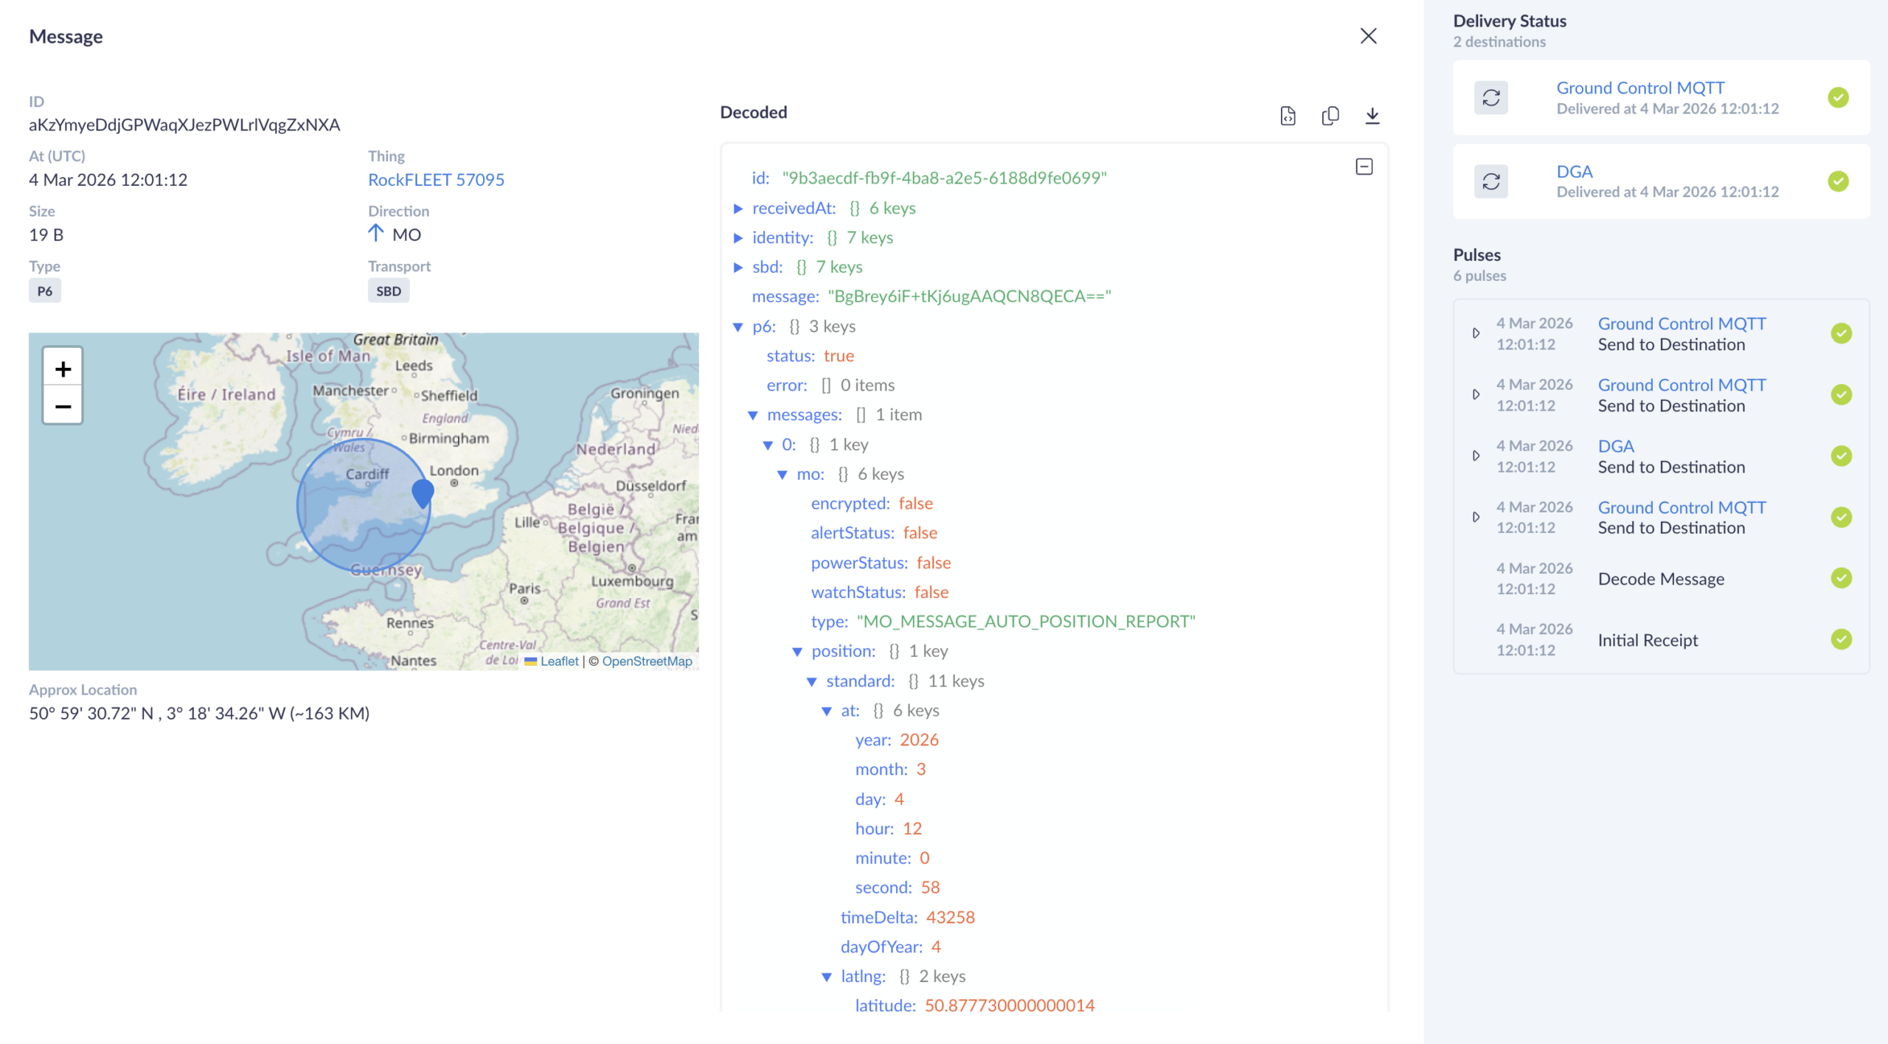Collapse the p6 node
The width and height of the screenshot is (1888, 1044).
(x=738, y=327)
